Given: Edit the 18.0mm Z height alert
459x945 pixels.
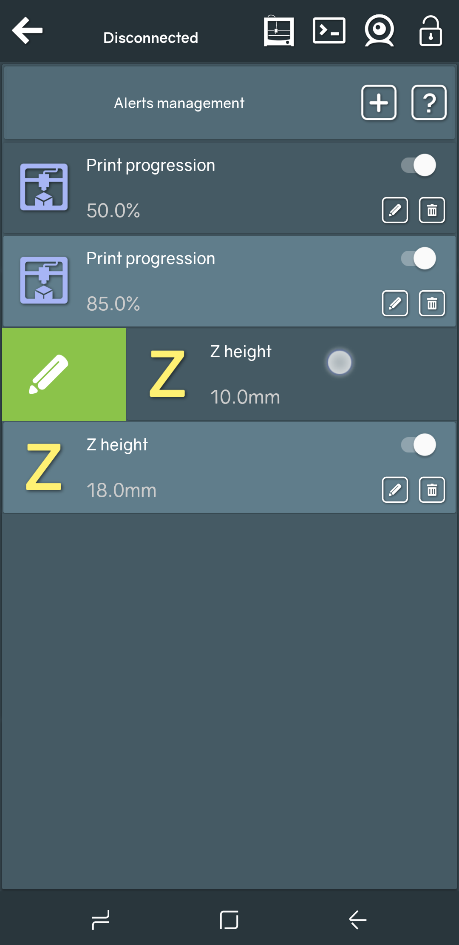Looking at the screenshot, I should point(395,490).
